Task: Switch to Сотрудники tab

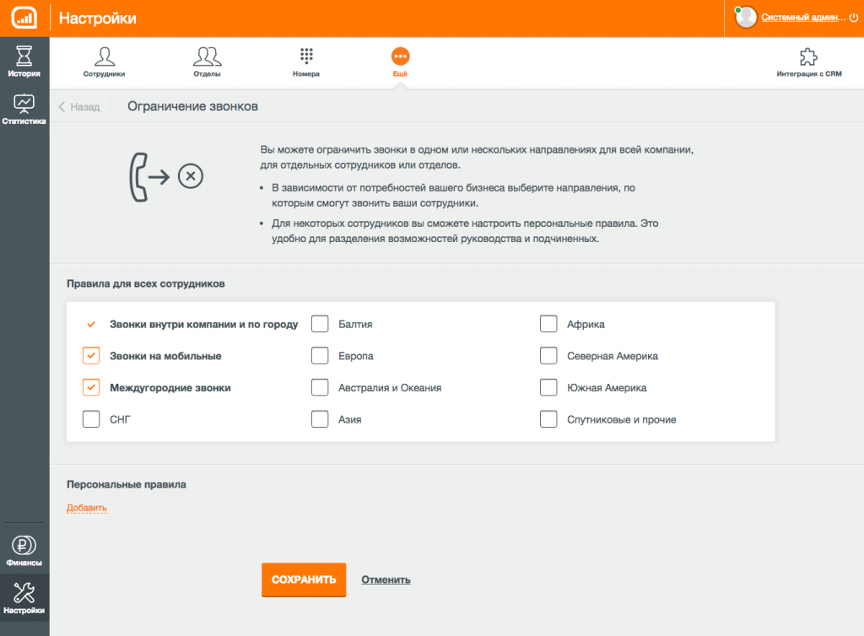Action: [x=104, y=62]
